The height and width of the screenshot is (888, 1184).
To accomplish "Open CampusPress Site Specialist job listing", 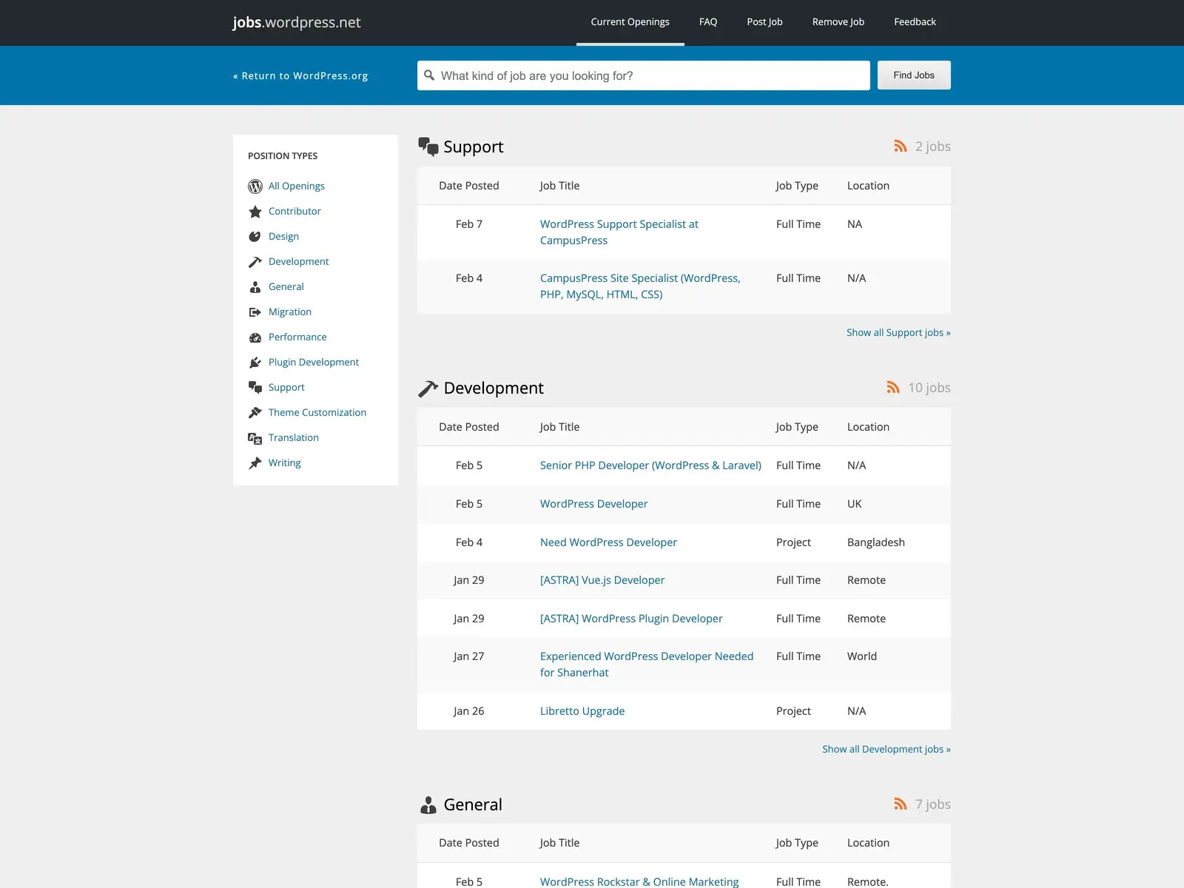I will (640, 286).
